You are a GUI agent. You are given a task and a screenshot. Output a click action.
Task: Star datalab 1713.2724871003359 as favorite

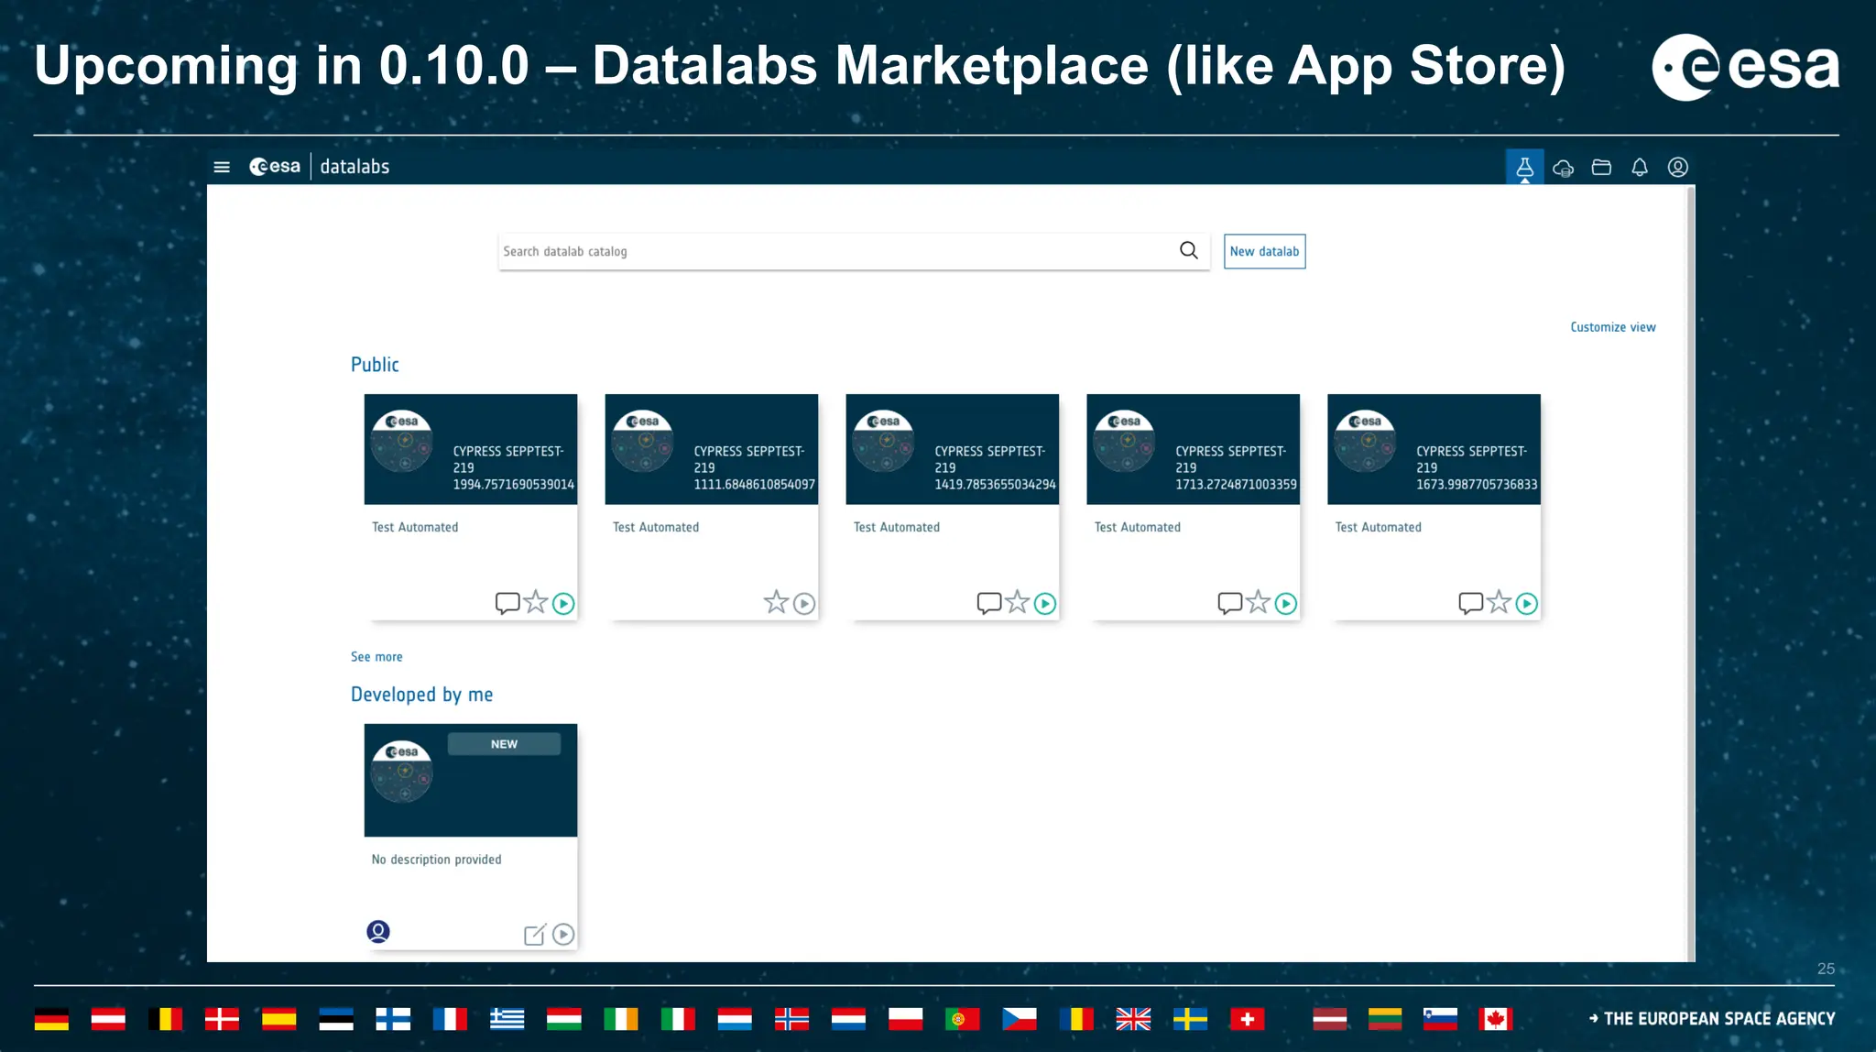pyautogui.click(x=1259, y=602)
